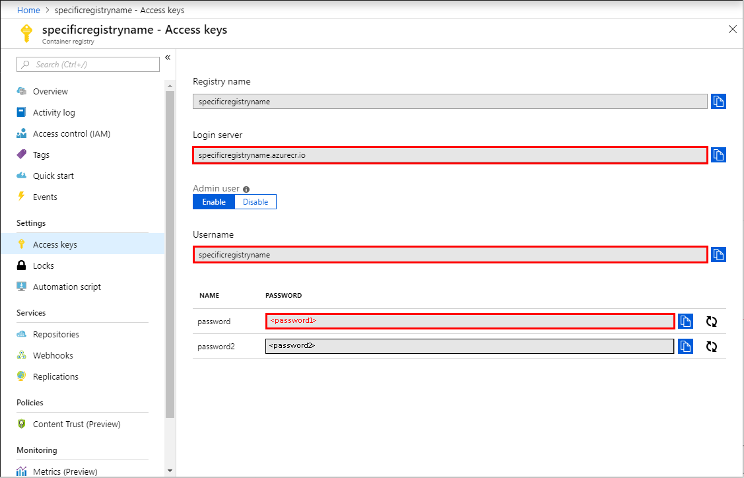
Task: Copy the password2 value
Action: 685,347
